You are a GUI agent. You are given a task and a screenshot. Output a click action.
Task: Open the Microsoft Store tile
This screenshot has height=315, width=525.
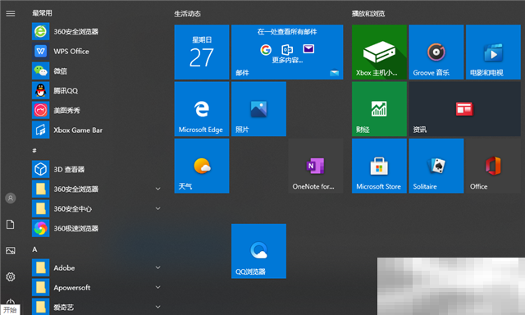pyautogui.click(x=379, y=166)
